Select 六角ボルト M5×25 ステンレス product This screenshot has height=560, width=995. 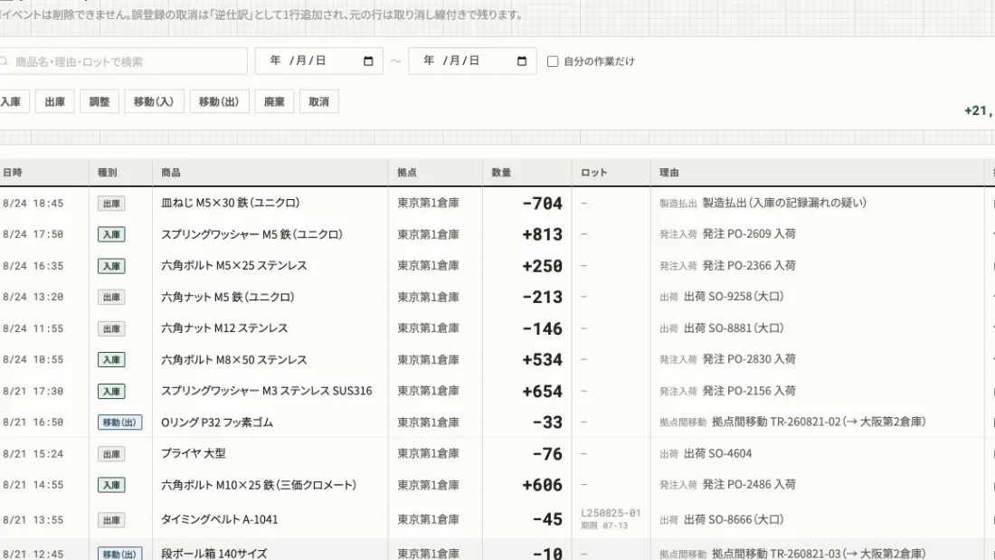click(x=234, y=265)
